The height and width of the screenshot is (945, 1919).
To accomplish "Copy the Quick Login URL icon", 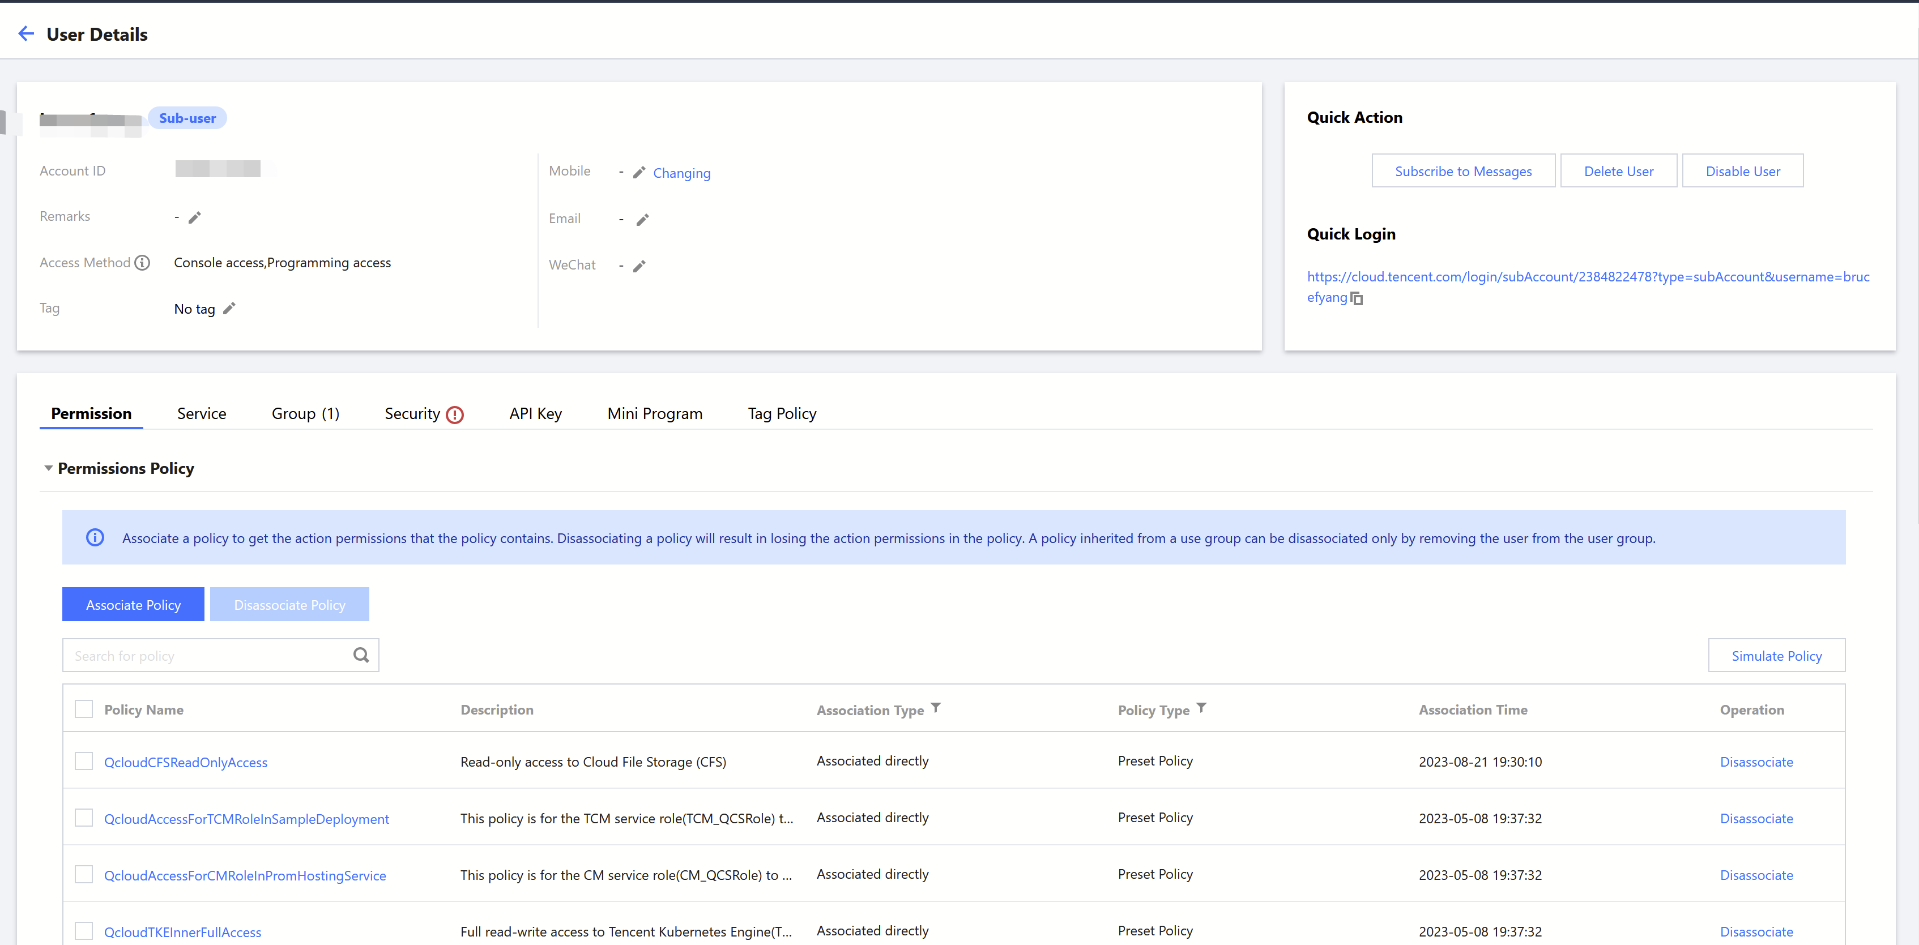I will pyautogui.click(x=1357, y=298).
